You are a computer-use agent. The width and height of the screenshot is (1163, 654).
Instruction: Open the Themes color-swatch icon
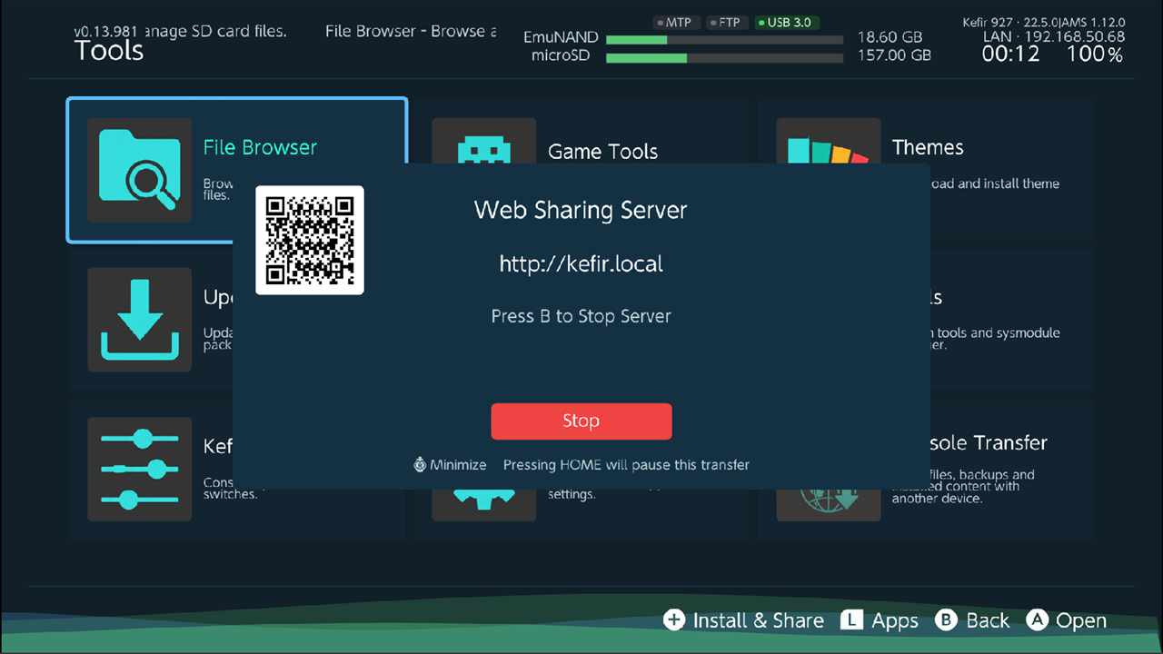(x=829, y=142)
